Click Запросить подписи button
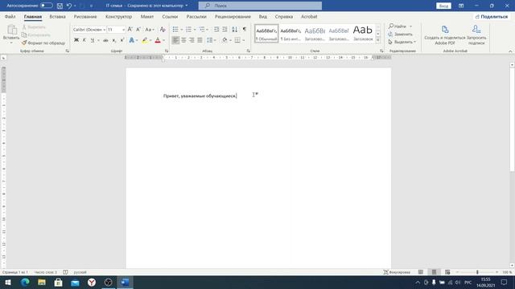 [x=476, y=35]
